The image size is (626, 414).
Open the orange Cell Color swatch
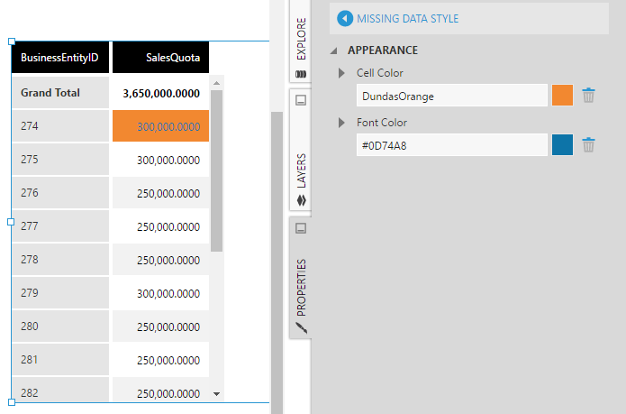pyautogui.click(x=562, y=95)
